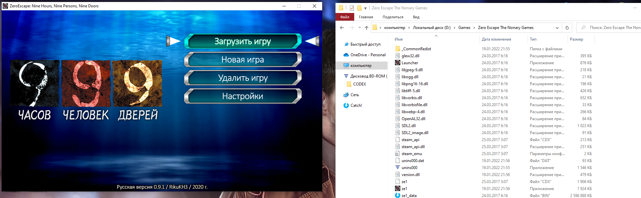Select the libvorbisfile.dll file icon
Image resolution: width=641 pixels, height=198 pixels.
(398, 105)
